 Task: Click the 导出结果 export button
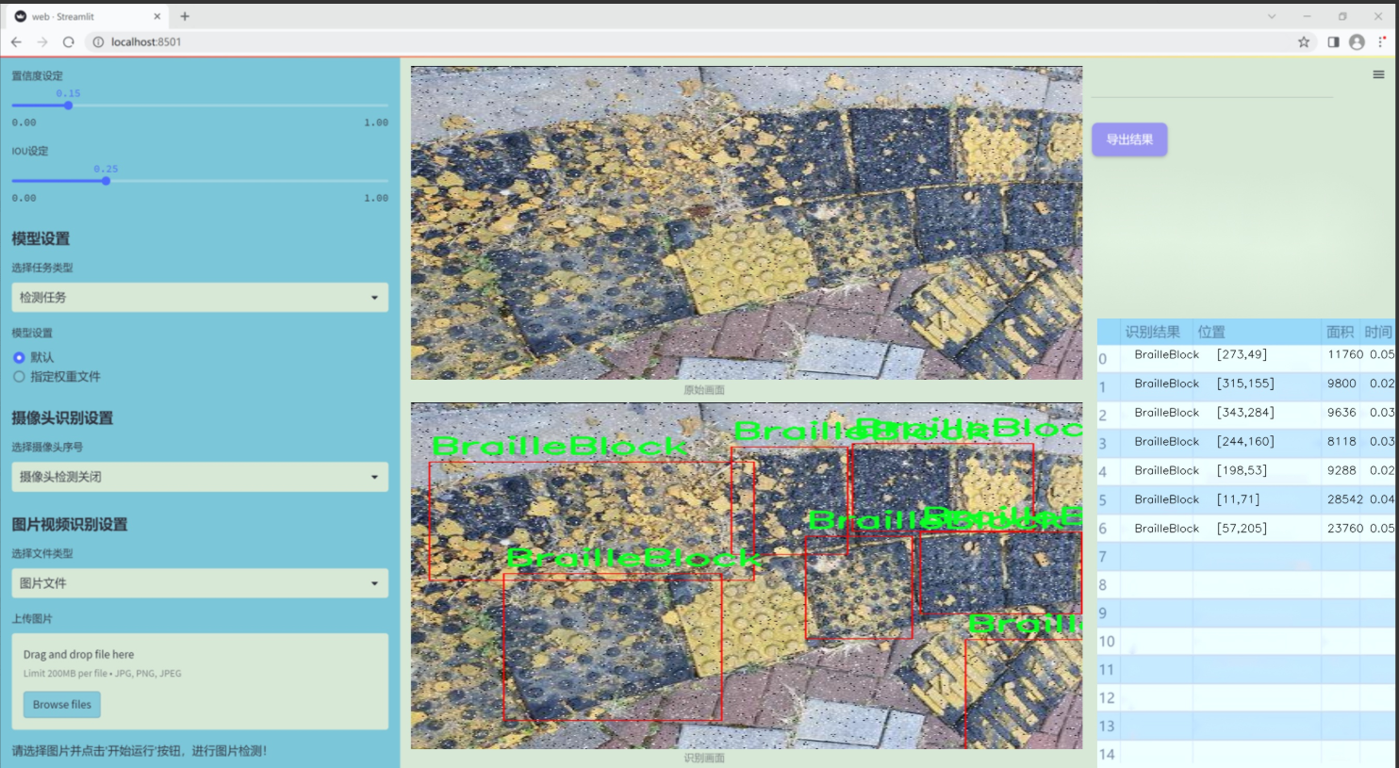pos(1129,139)
